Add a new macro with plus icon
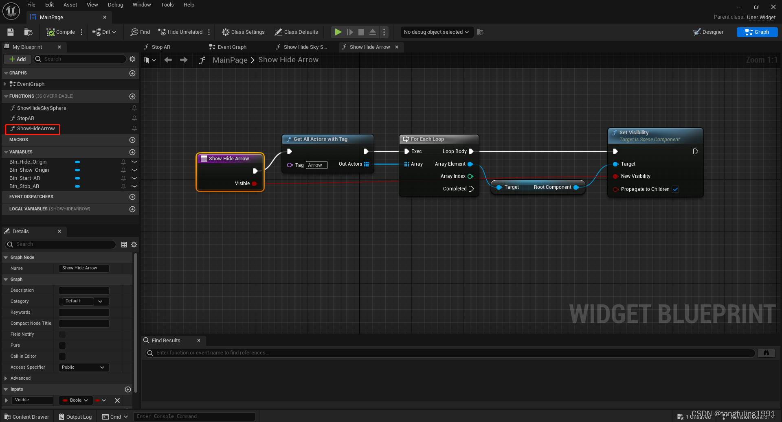 point(132,140)
